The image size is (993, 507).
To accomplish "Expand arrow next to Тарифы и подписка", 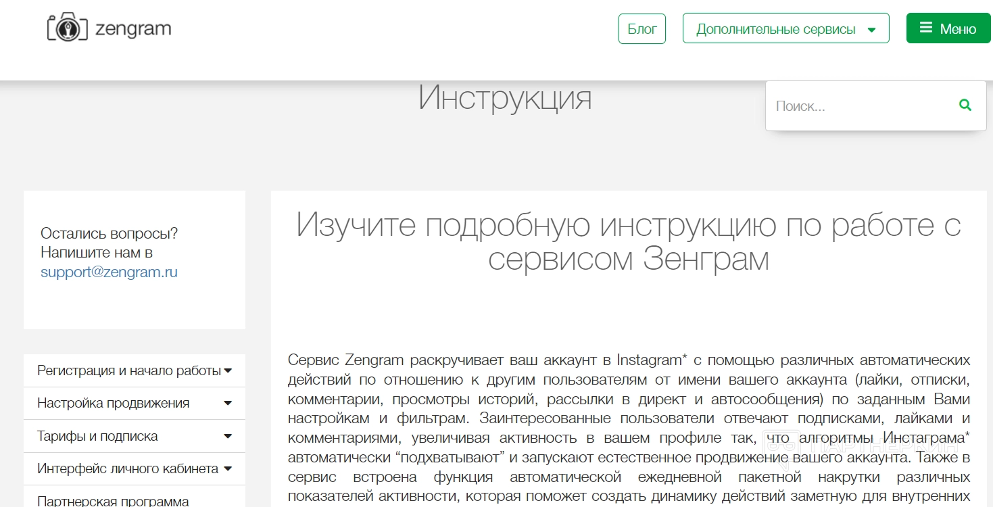I will [x=228, y=437].
